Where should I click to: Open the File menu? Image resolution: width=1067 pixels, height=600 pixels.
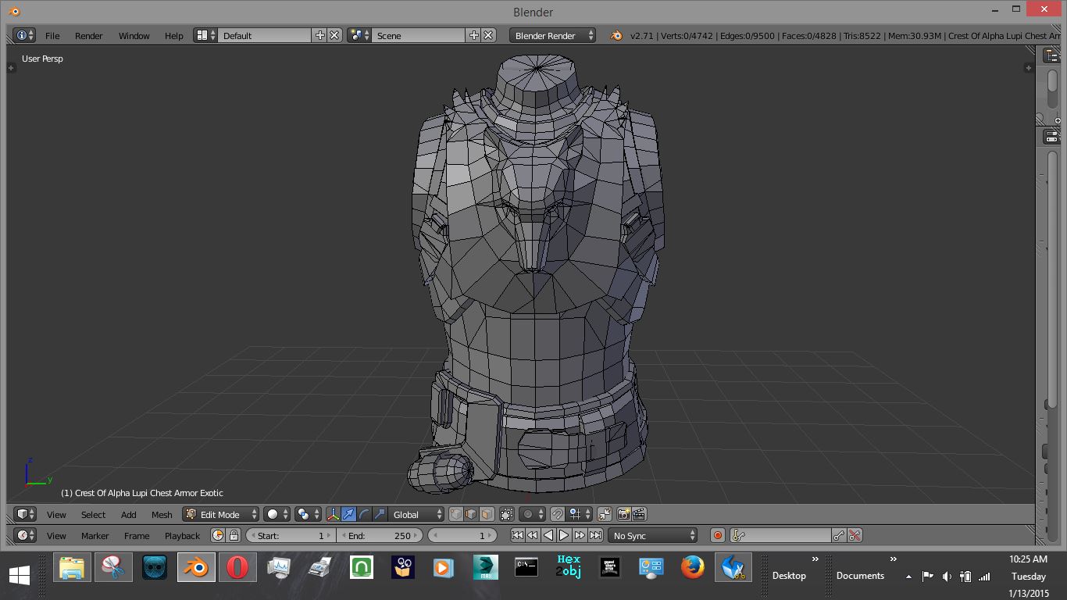(52, 36)
